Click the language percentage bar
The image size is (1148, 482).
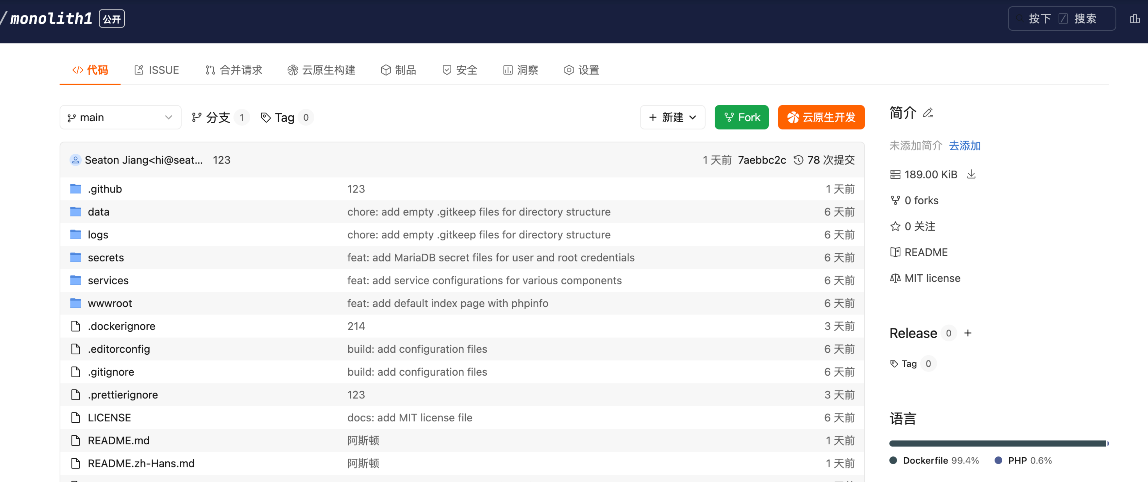[x=998, y=443]
